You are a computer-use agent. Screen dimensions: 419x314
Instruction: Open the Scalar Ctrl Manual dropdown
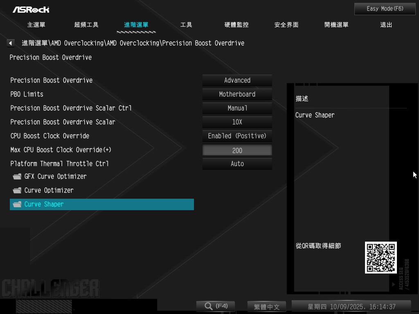click(237, 108)
